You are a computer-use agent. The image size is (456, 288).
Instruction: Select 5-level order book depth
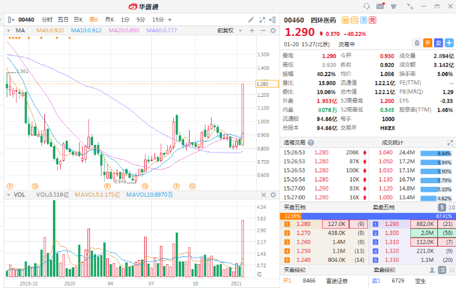tap(442, 208)
